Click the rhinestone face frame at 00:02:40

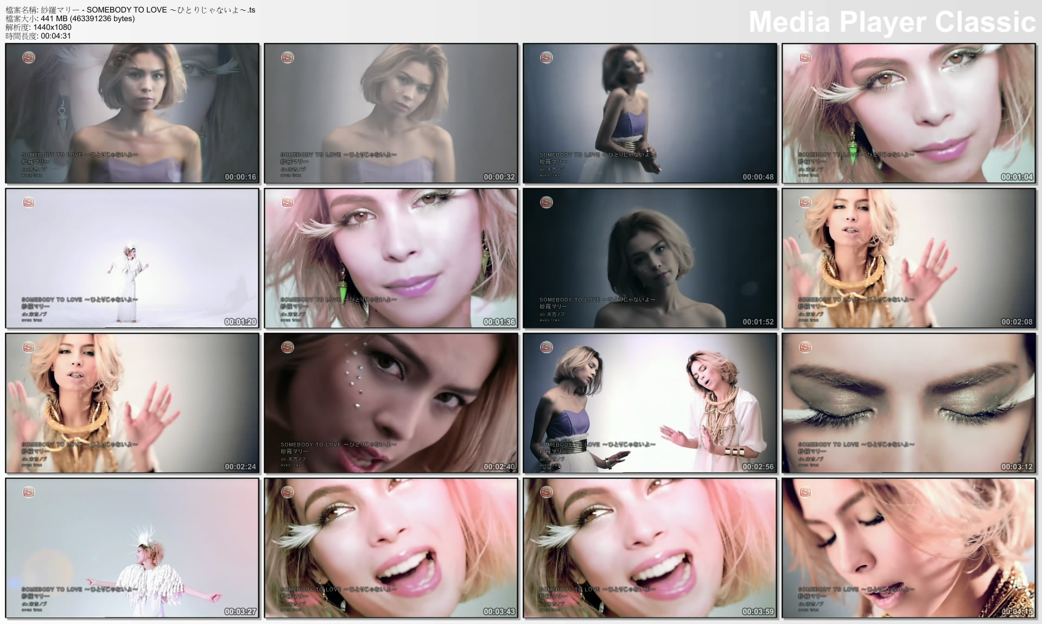(x=391, y=403)
